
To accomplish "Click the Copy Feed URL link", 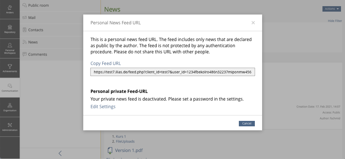I will pos(105,64).
